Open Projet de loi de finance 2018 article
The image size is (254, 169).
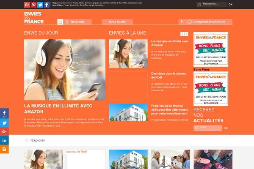click(x=170, y=110)
